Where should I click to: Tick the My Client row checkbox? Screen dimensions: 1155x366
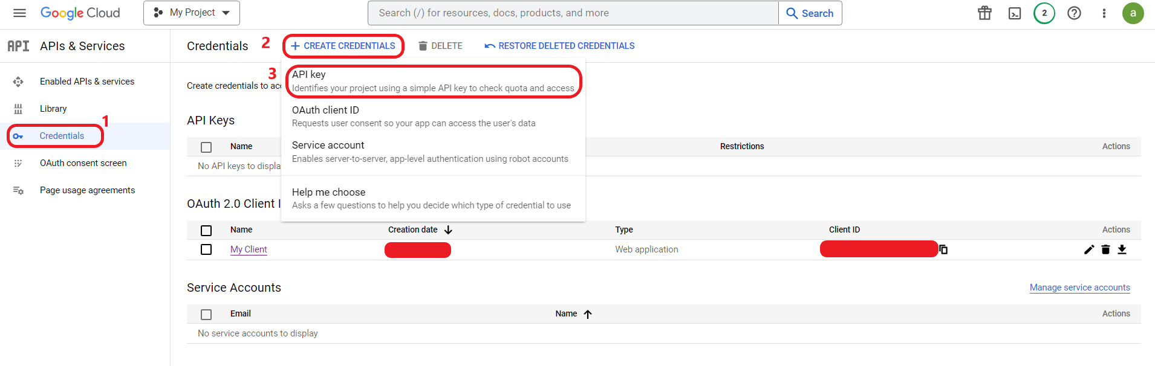click(206, 249)
